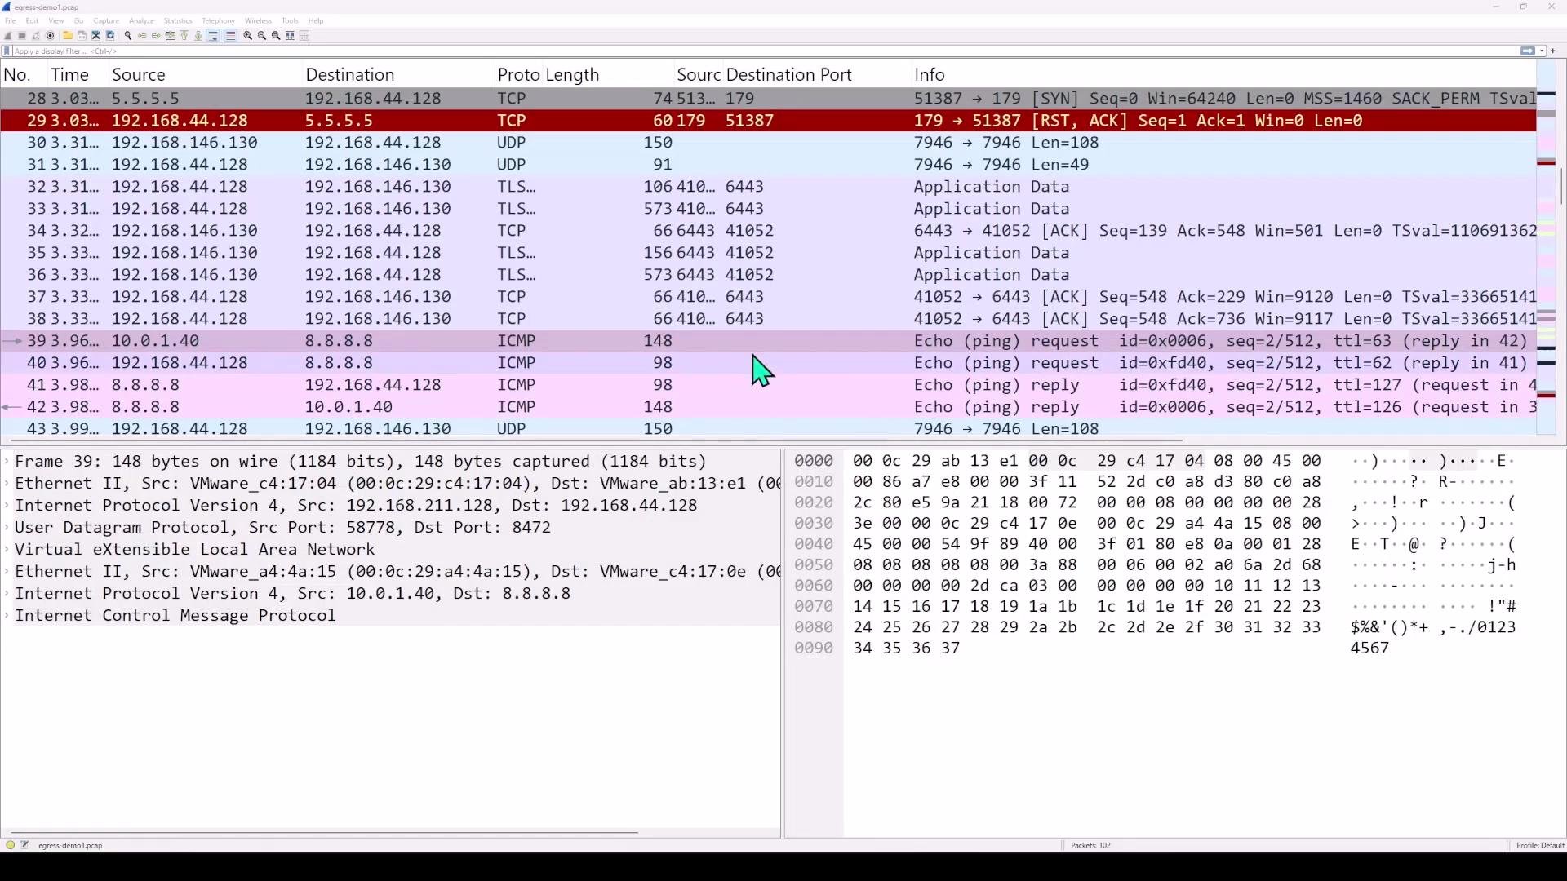Select packet 32 TLS Application Data row
Image resolution: width=1567 pixels, height=881 pixels.
point(768,187)
